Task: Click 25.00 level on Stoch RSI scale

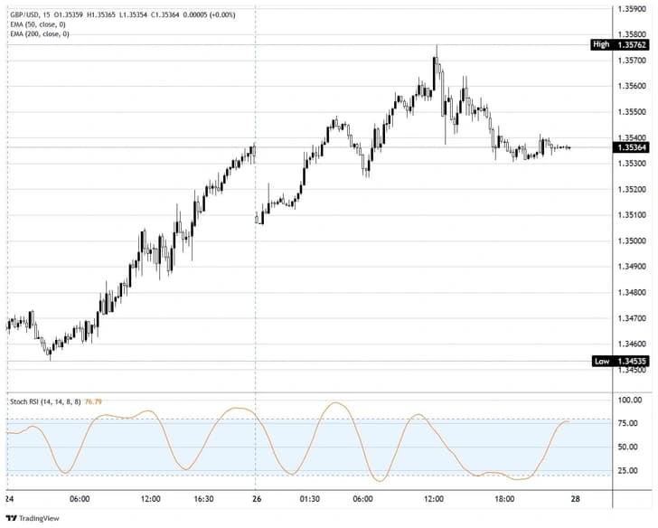Action: tap(627, 470)
